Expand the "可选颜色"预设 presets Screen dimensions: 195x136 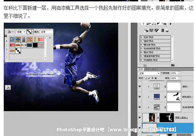(x=141, y=60)
